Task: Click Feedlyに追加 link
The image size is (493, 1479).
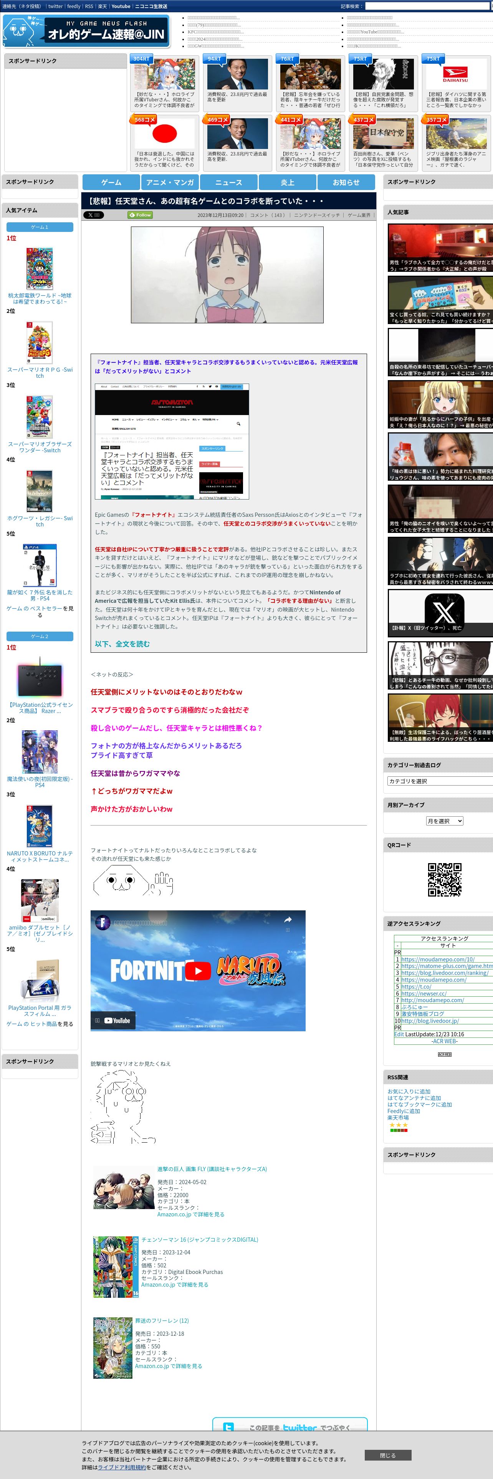Action: (x=404, y=1111)
